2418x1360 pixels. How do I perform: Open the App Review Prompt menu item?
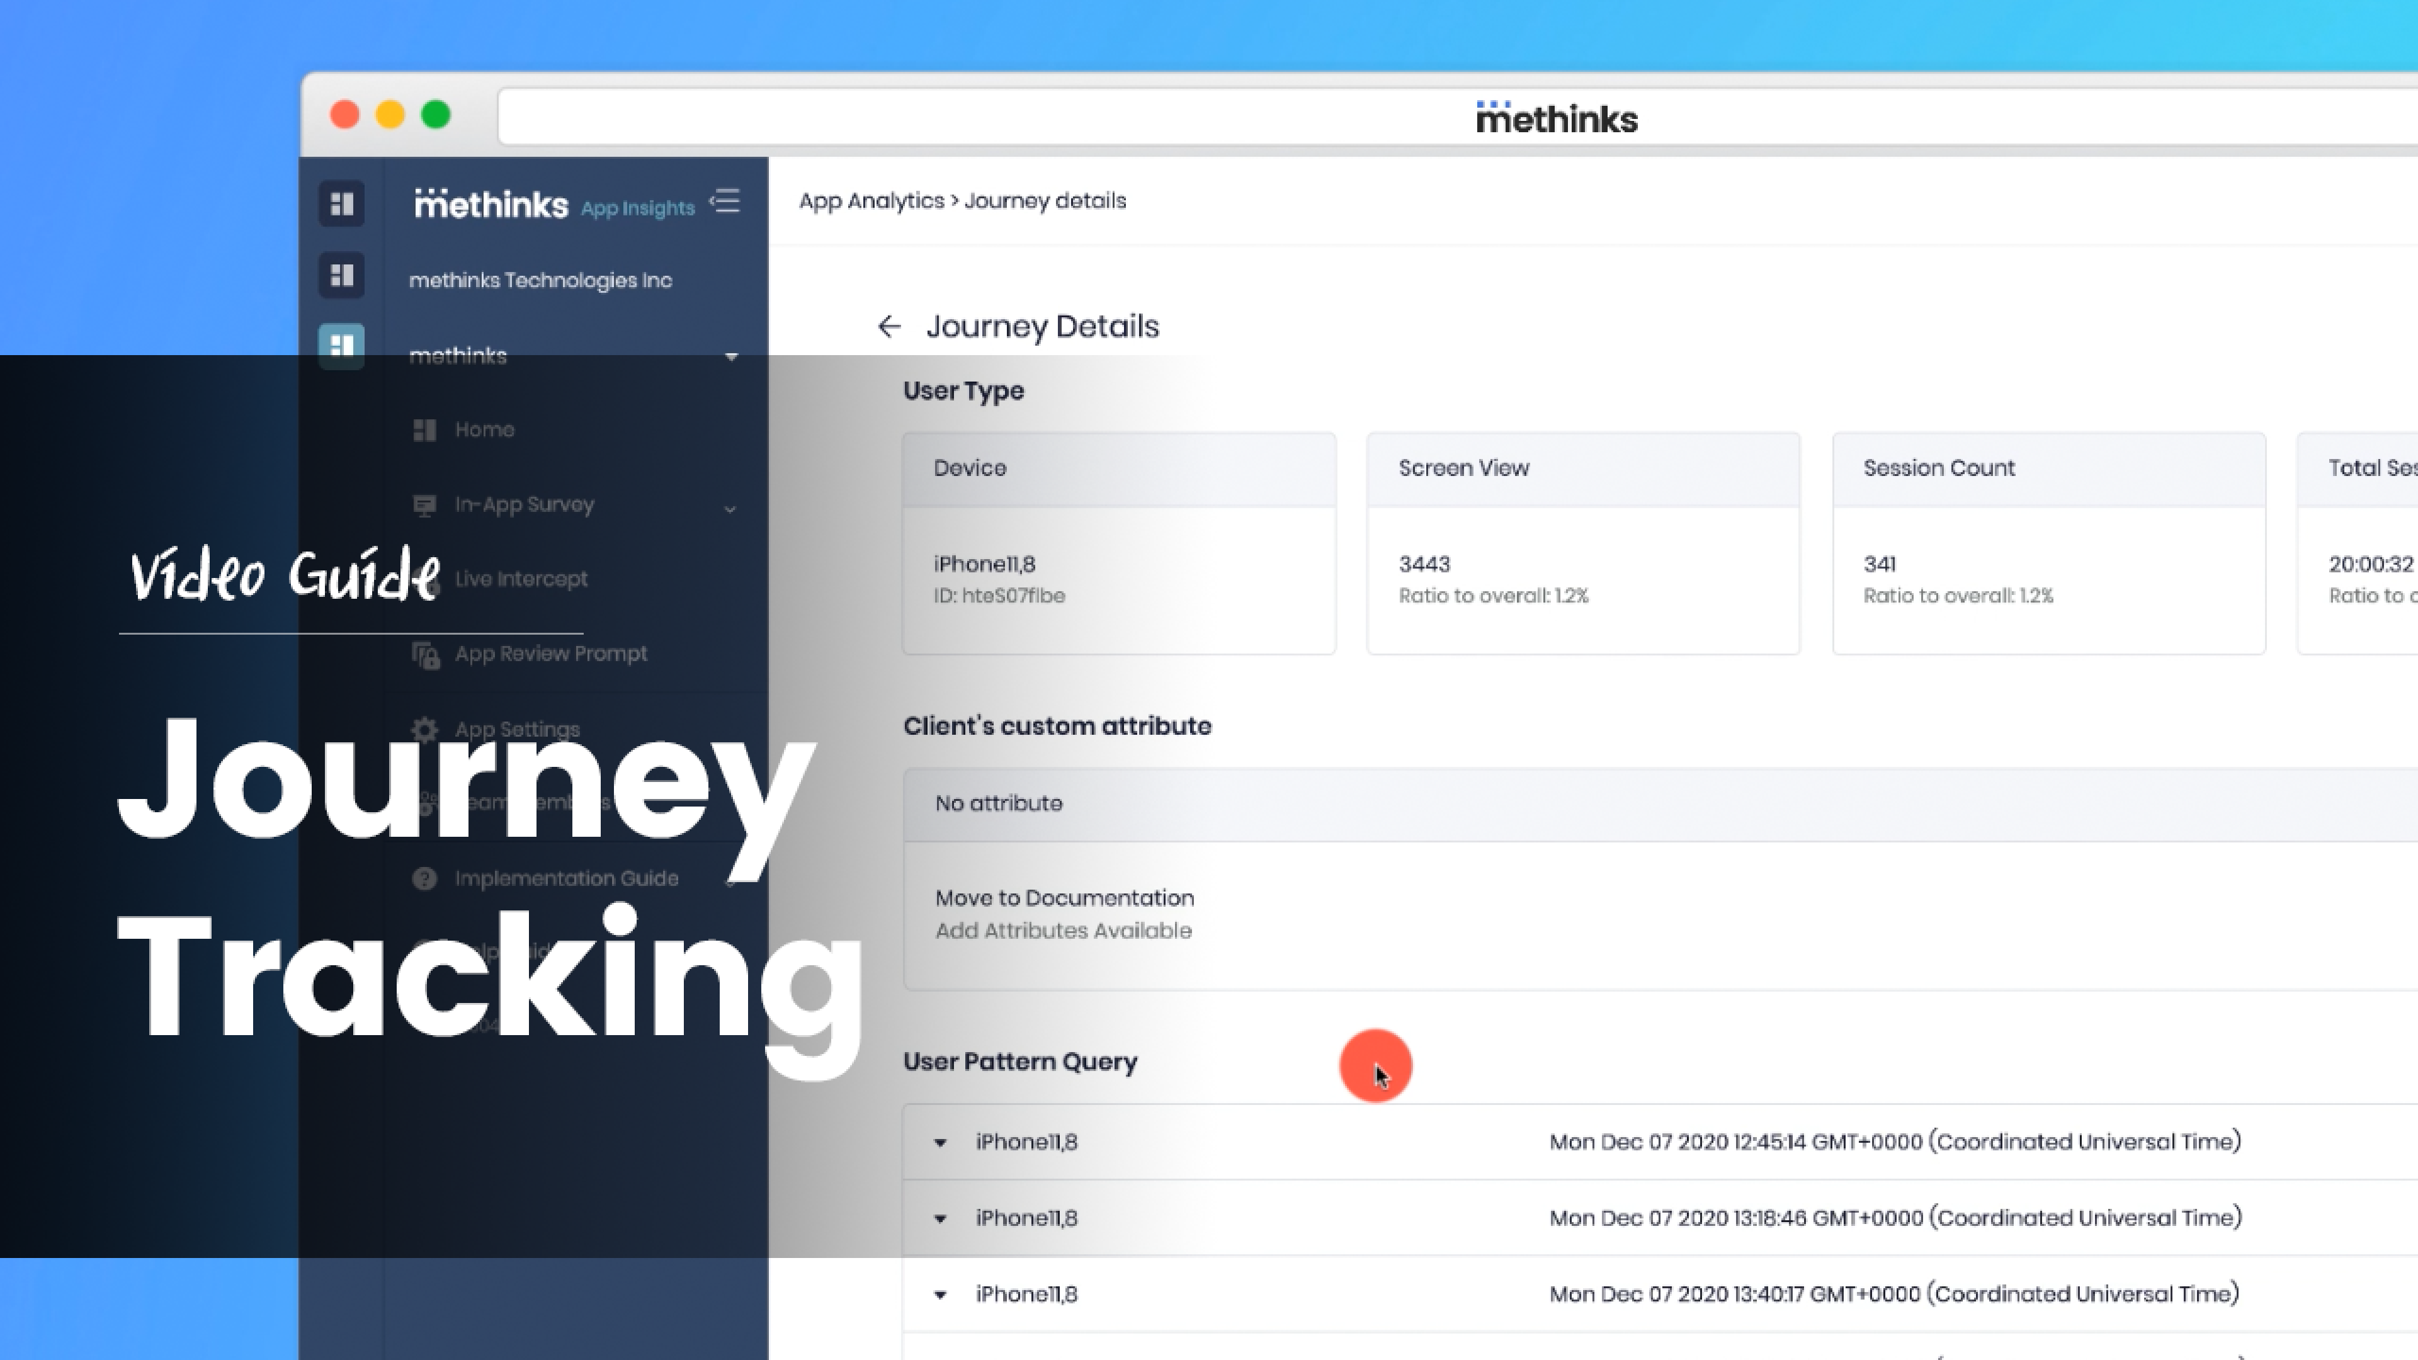(551, 654)
